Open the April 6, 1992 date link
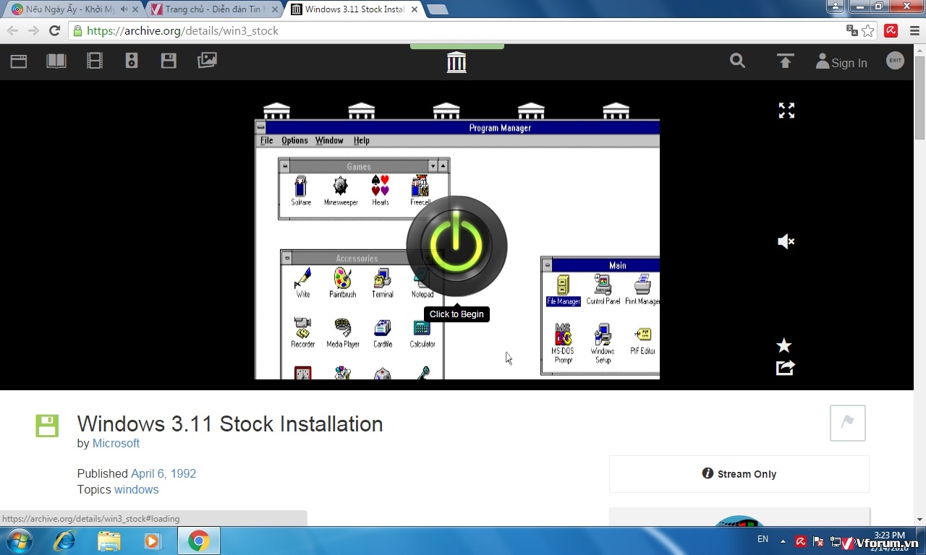926x555 pixels. [163, 473]
